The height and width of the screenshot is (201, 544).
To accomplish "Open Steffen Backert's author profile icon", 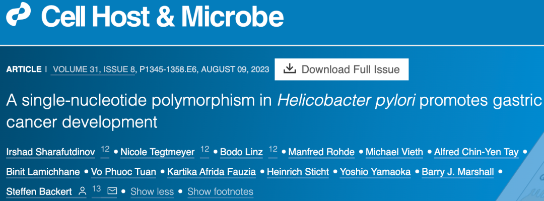I will coord(82,191).
